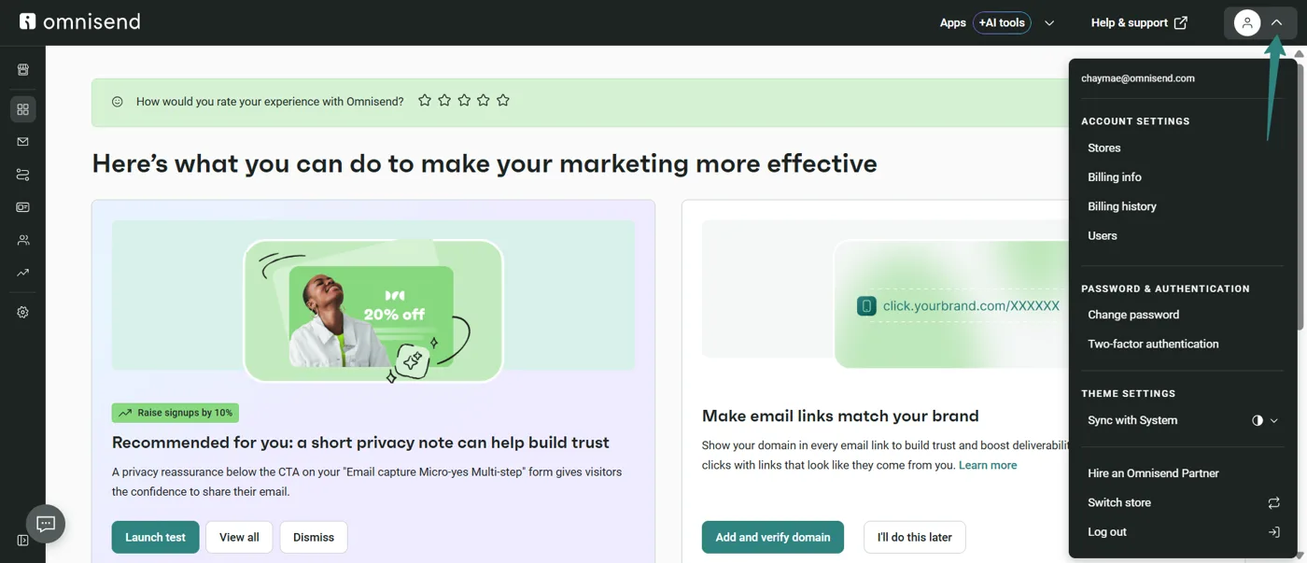Click the user avatar icon
This screenshot has height=563, width=1307.
[1247, 22]
